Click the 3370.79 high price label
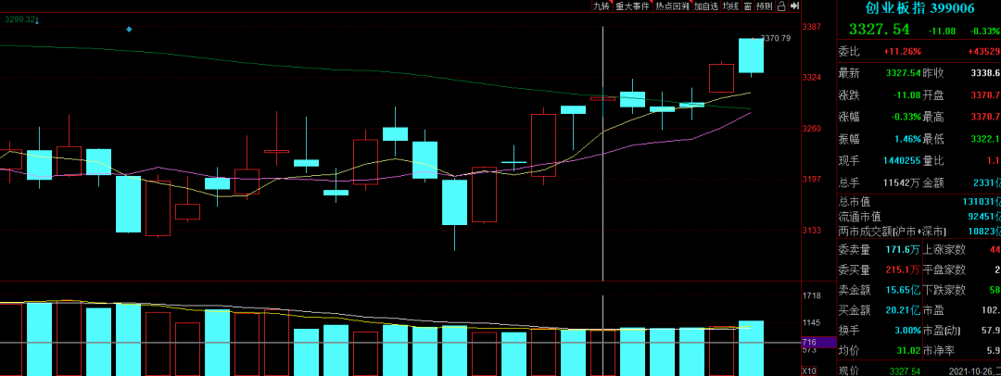Viewport: 1001px width, 376px height. (777, 38)
